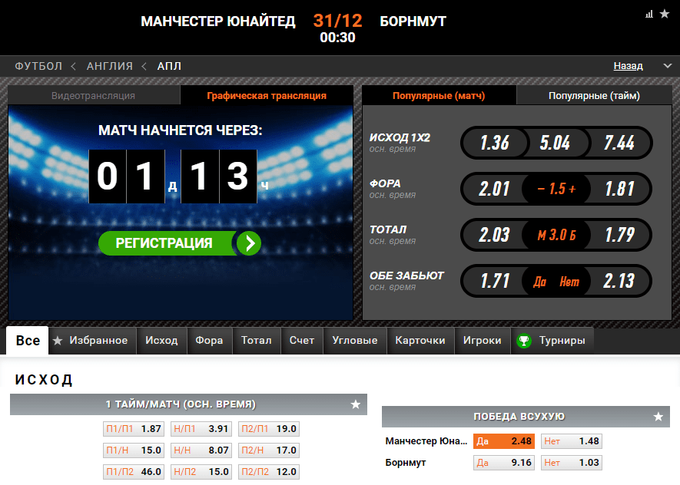Favorite the 1 Тайм/Матч market star
This screenshot has height=485, width=680.
click(356, 404)
